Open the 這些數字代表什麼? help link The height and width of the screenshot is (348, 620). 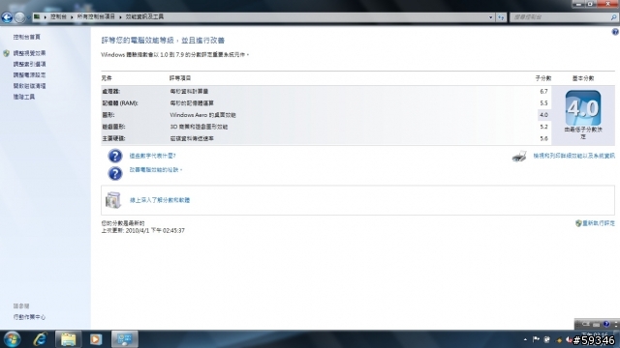click(153, 156)
